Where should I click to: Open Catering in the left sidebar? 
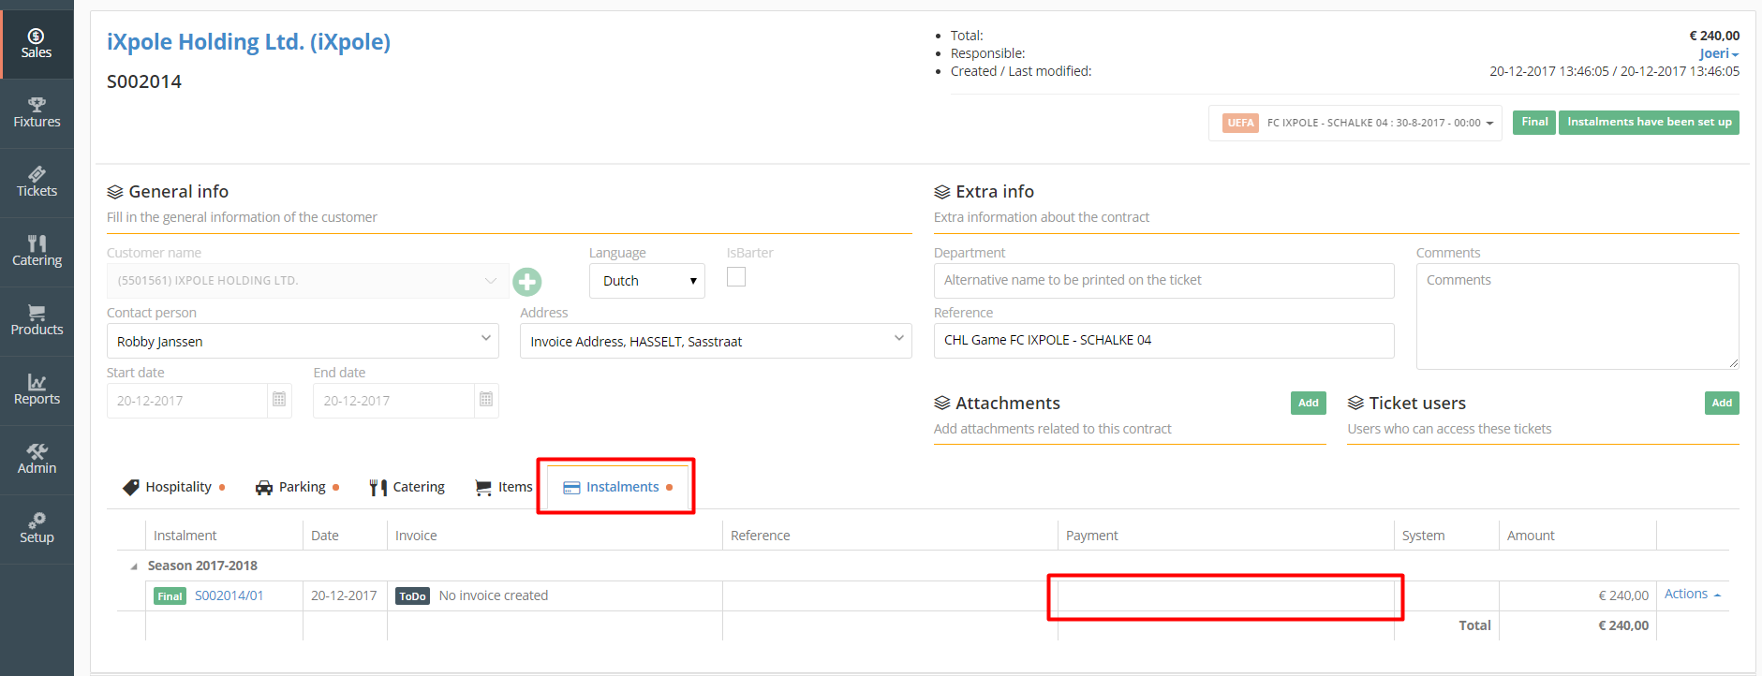pos(37,252)
